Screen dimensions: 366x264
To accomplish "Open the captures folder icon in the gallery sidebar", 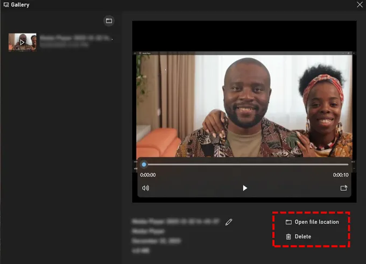I will pyautogui.click(x=109, y=21).
